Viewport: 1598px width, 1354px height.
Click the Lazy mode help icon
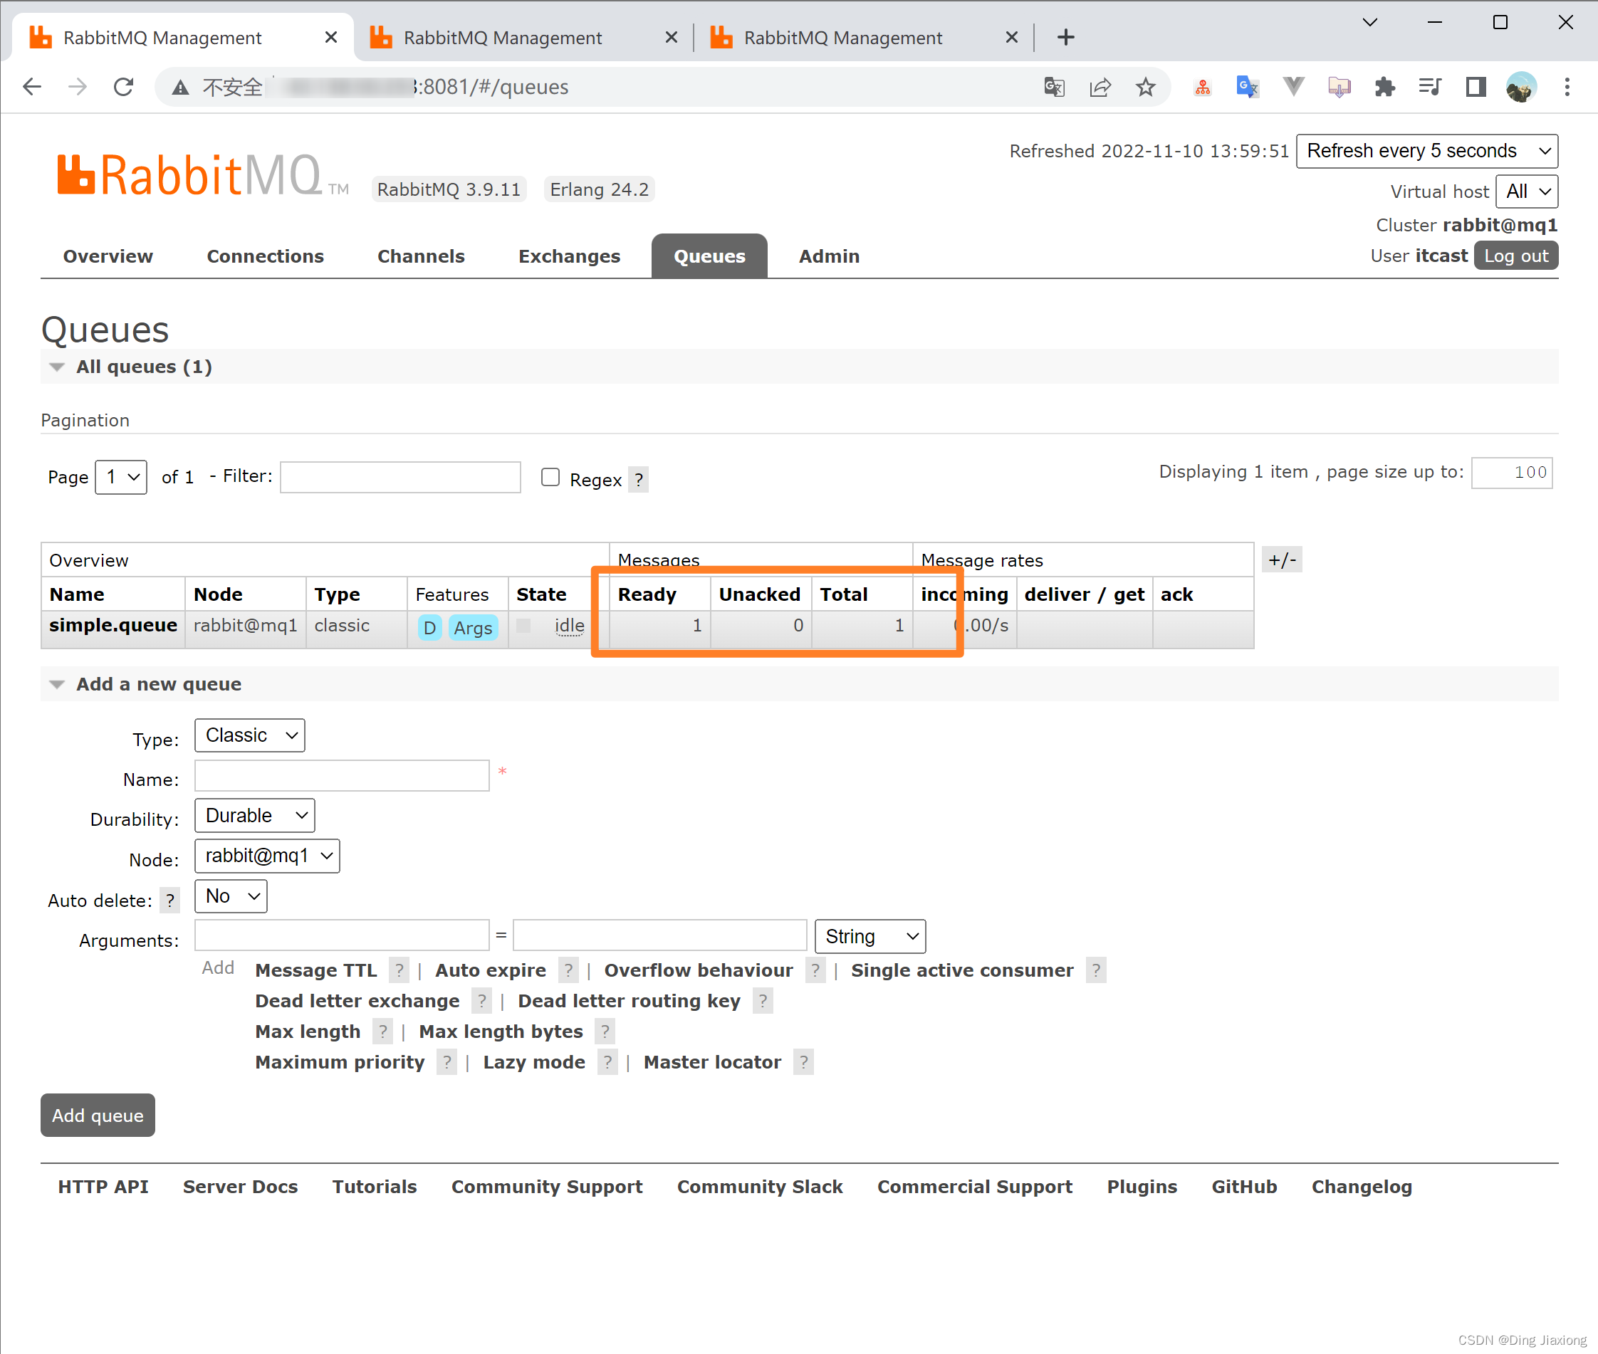[607, 1062]
